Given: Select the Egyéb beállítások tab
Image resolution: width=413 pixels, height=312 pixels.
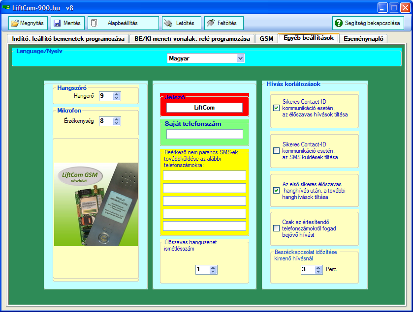Looking at the screenshot, I should (309, 38).
